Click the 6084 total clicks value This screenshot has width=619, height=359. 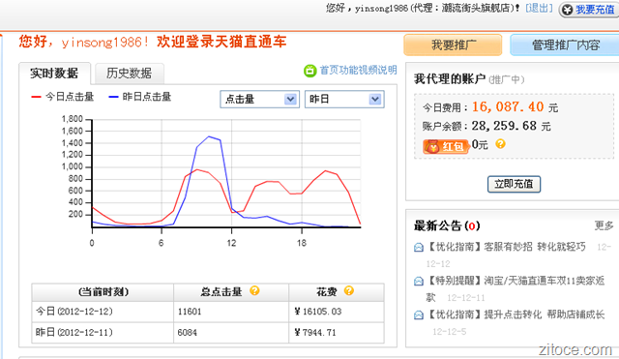pos(187,333)
